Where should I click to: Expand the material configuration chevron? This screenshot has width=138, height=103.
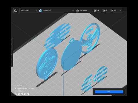(x=73, y=11)
